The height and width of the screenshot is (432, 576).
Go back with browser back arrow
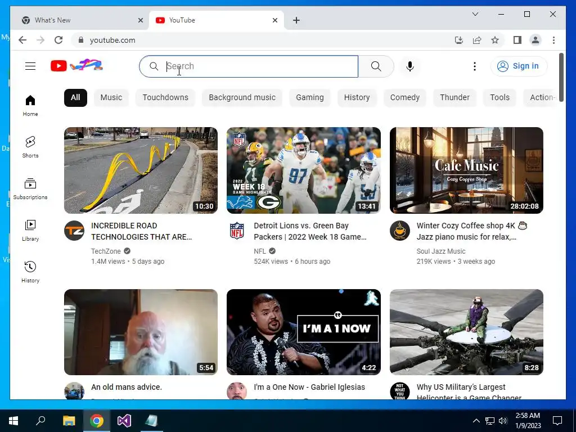pyautogui.click(x=22, y=40)
